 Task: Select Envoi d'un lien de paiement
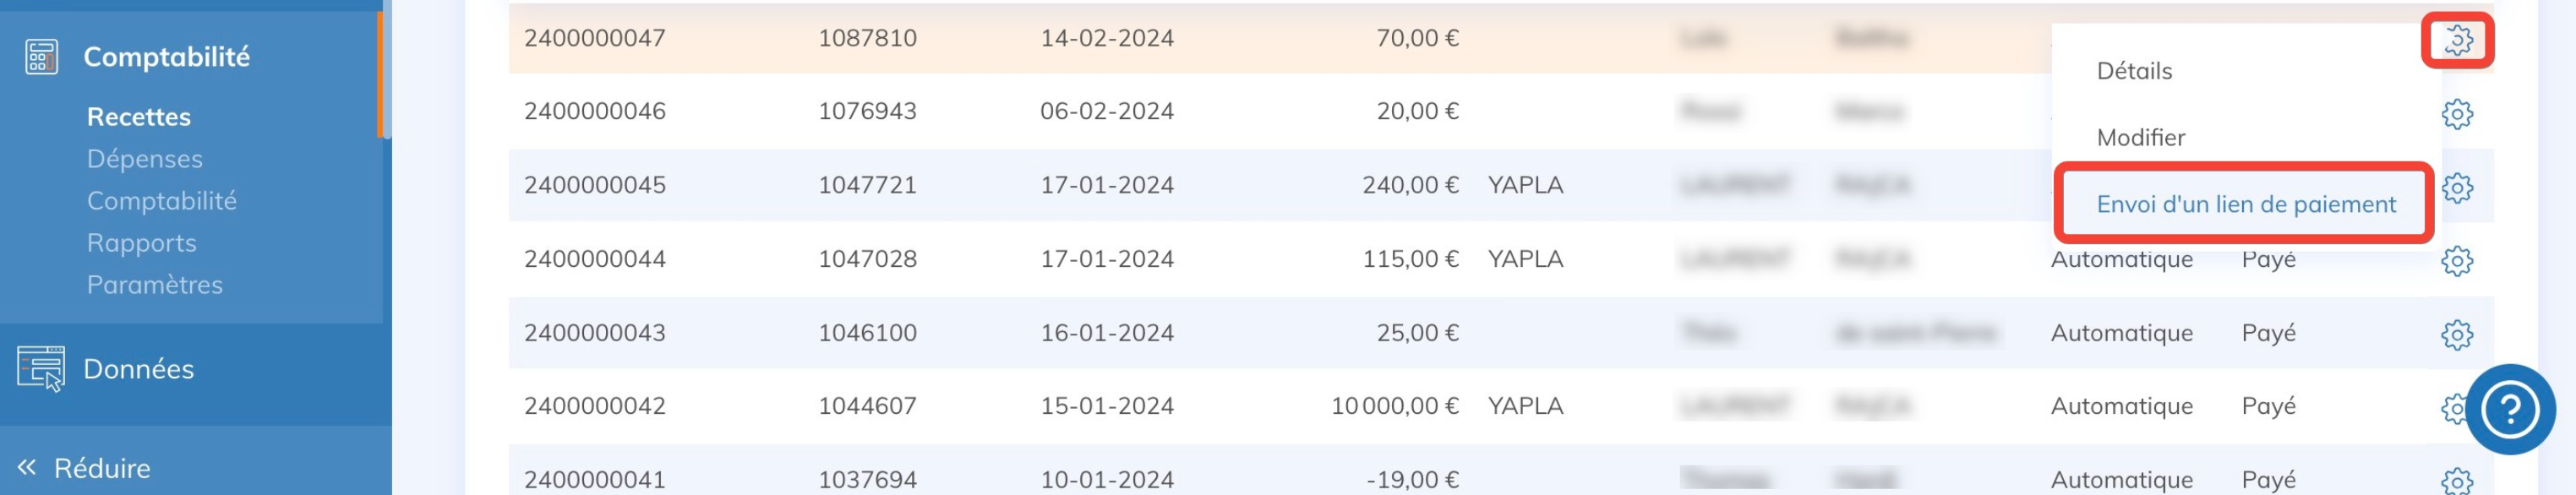point(2245,204)
